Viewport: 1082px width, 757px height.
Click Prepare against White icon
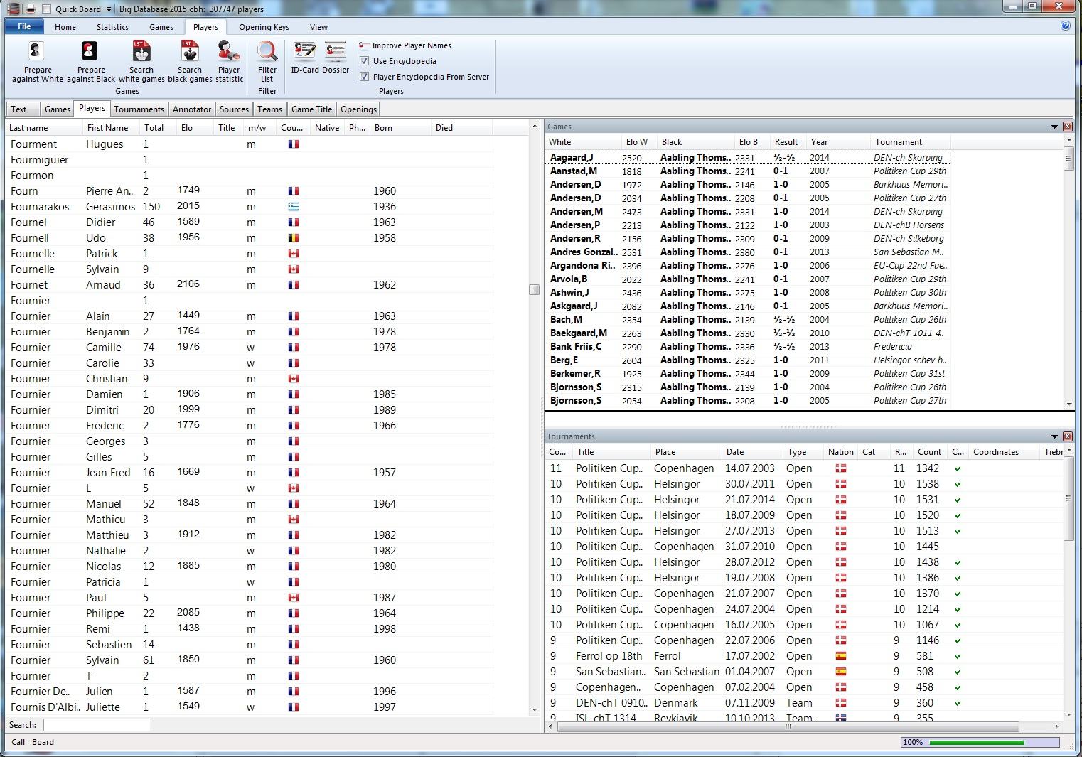(x=37, y=52)
